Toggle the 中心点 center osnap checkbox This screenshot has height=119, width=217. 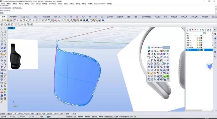[23, 114]
